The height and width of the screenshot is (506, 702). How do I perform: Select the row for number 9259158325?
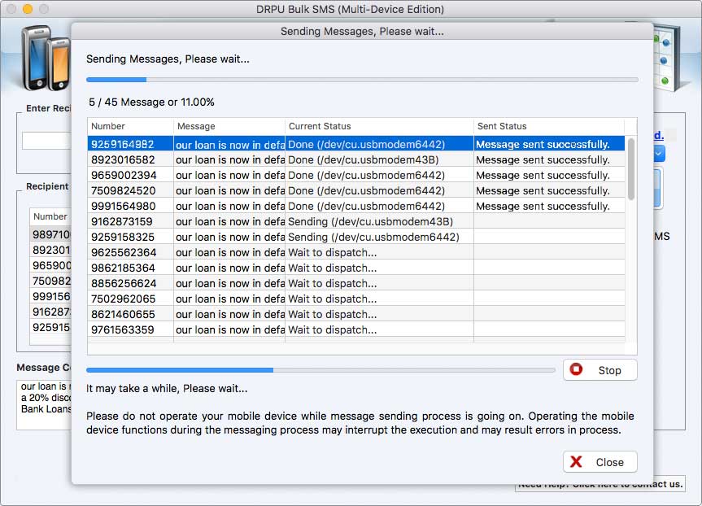click(x=356, y=237)
